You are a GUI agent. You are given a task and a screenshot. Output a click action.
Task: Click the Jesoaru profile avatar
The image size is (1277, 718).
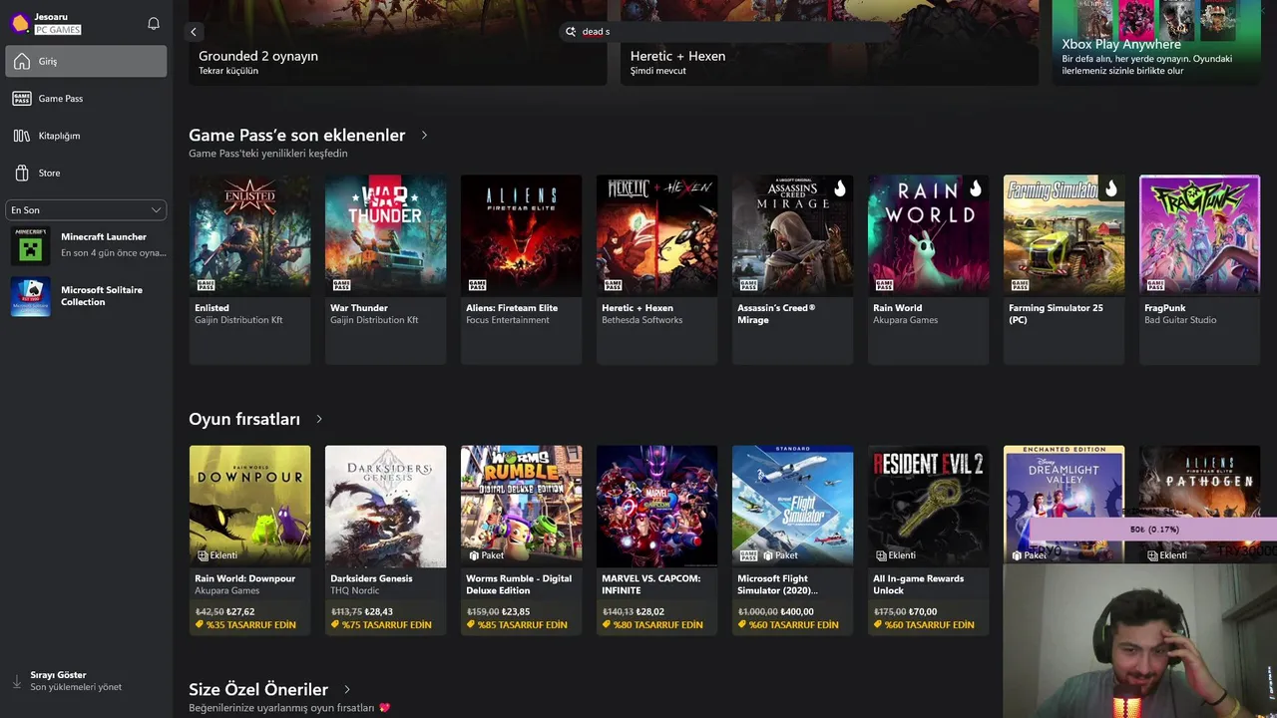tap(20, 23)
